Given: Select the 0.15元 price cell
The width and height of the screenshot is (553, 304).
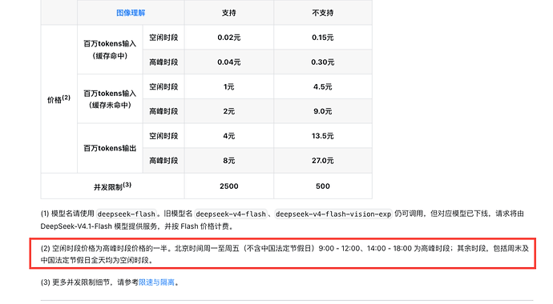Looking at the screenshot, I should click(323, 38).
